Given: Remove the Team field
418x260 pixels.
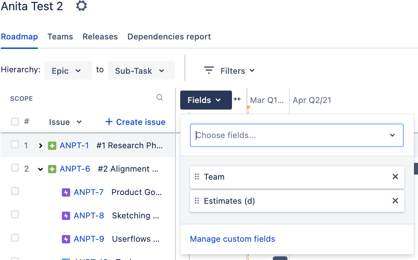Looking at the screenshot, I should [395, 176].
